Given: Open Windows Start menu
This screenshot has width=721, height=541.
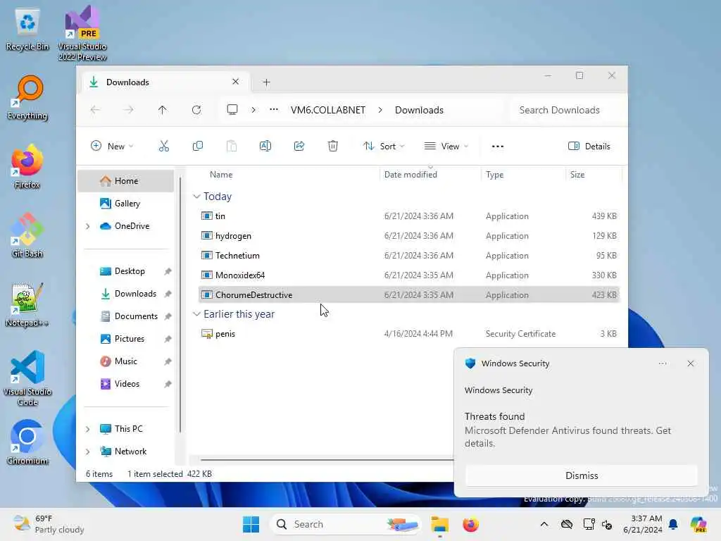Looking at the screenshot, I should coord(251,524).
